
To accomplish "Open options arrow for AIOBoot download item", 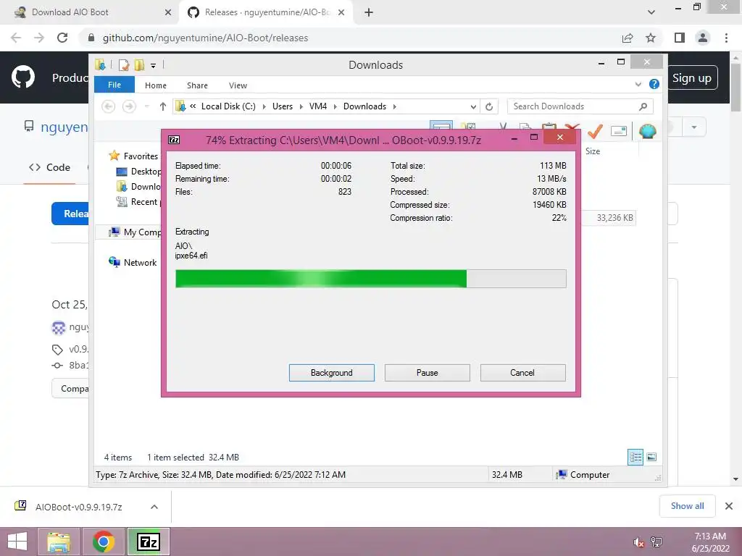I will [x=154, y=507].
